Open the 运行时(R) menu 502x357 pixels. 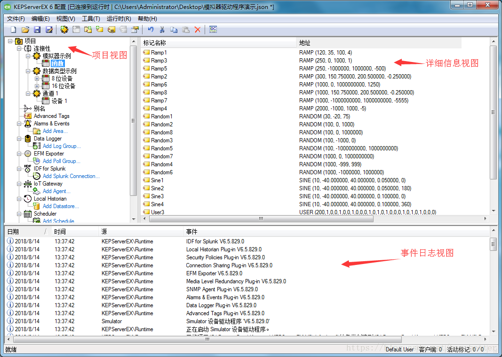[119, 18]
